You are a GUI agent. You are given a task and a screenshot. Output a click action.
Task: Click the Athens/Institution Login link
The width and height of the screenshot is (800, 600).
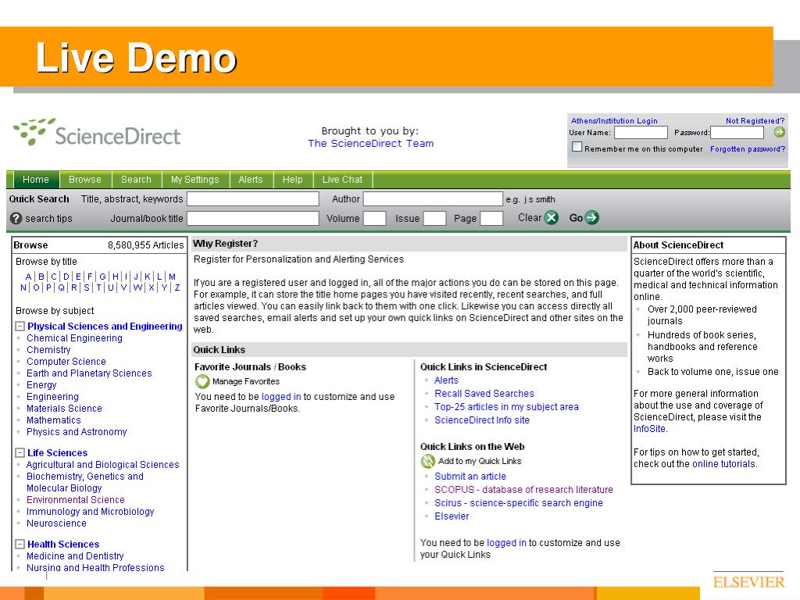[x=614, y=121]
